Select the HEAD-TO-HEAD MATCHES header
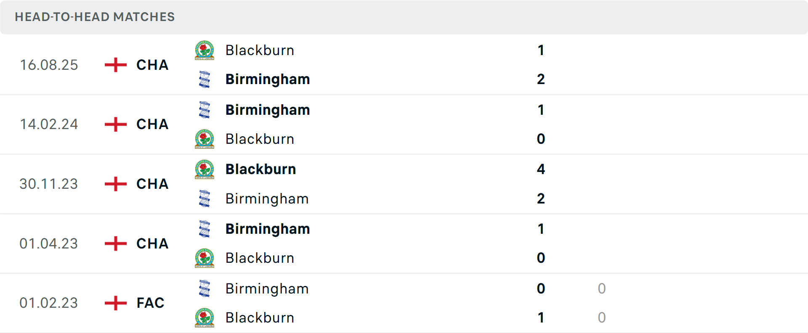This screenshot has width=808, height=333. click(94, 17)
